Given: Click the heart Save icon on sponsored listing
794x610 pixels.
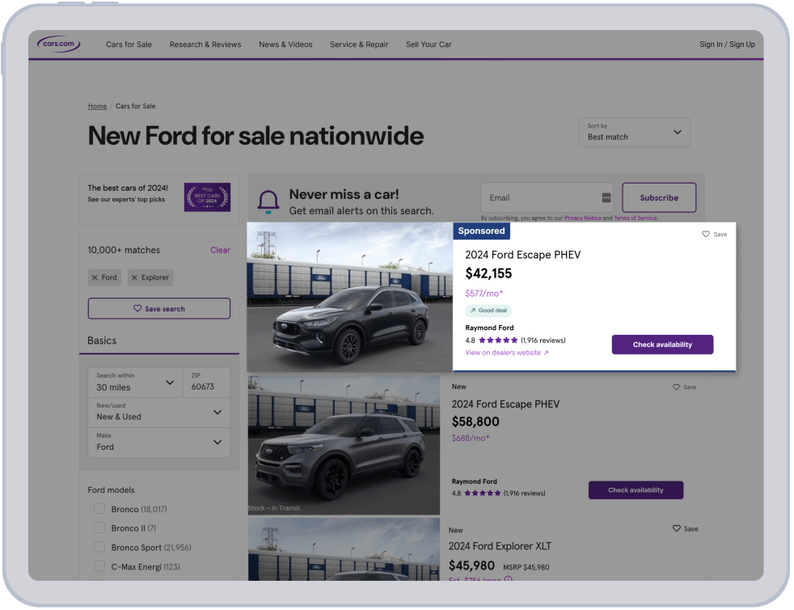Looking at the screenshot, I should (x=706, y=234).
